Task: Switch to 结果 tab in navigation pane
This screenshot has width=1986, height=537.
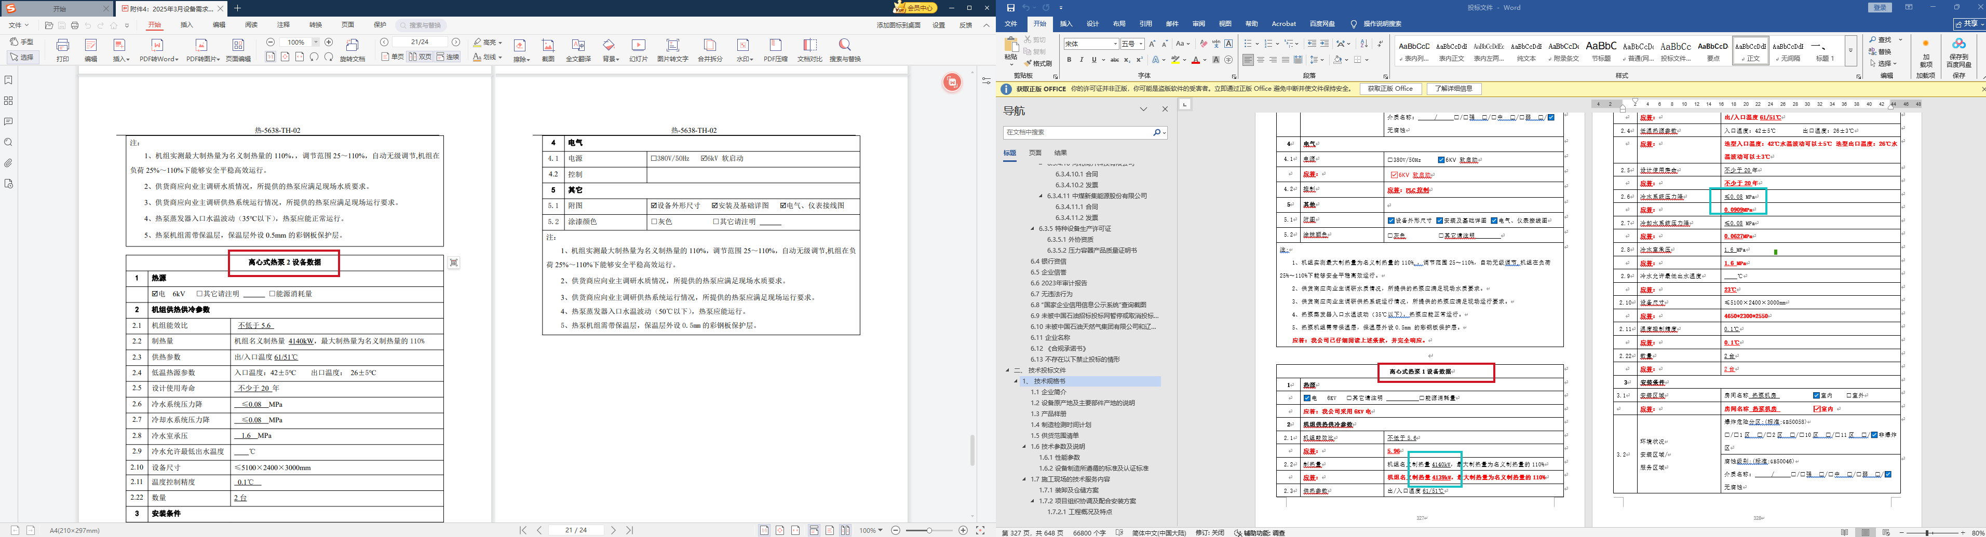Action: [1061, 153]
